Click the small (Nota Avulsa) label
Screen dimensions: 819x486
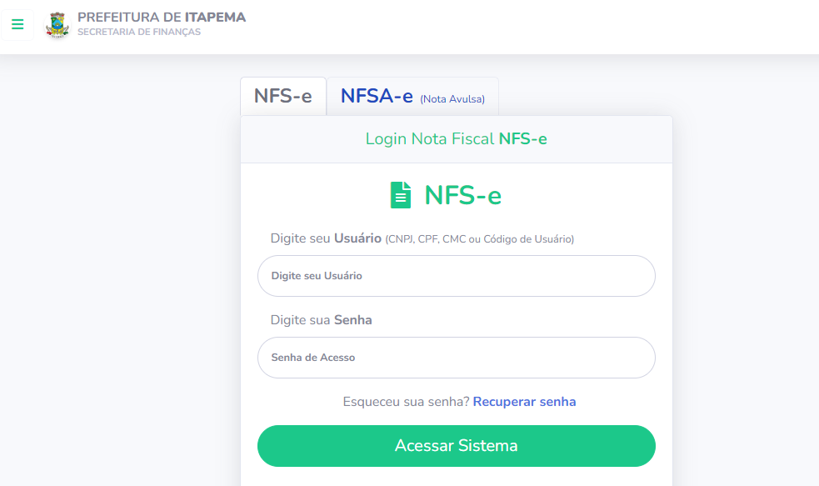pyautogui.click(x=452, y=98)
